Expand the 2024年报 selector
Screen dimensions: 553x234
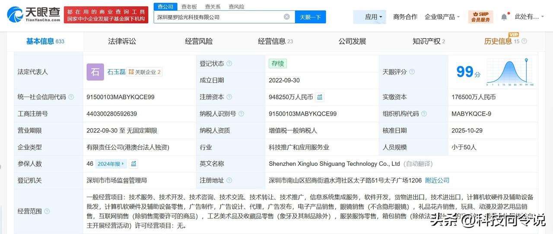point(111,164)
